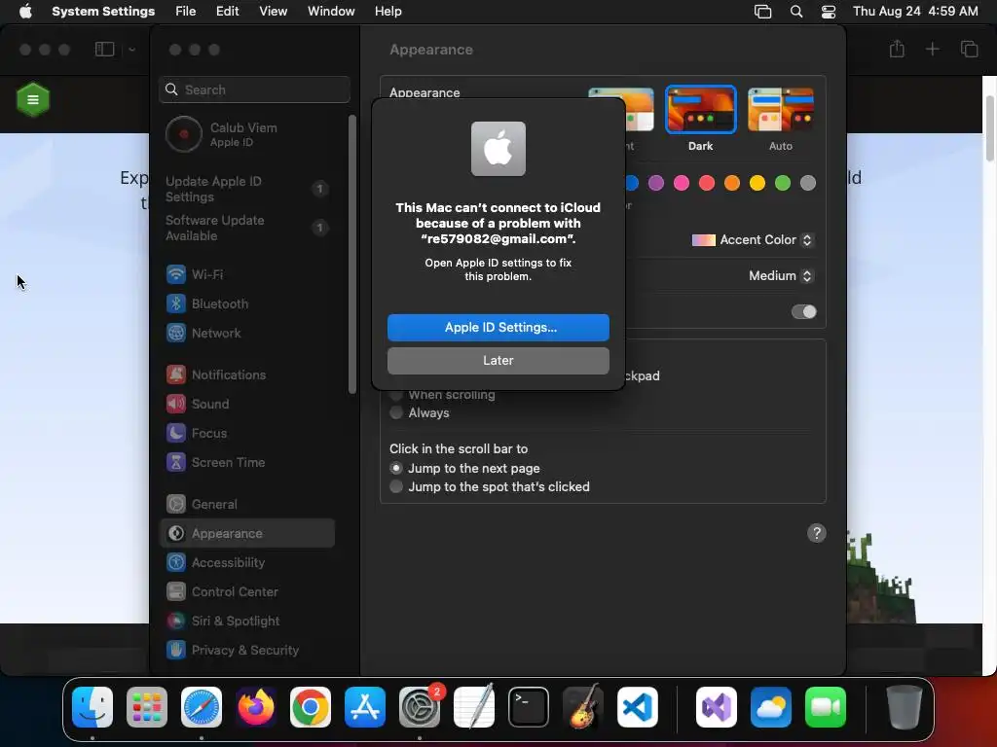The image size is (997, 747).
Task: Open the Edit menu
Action: click(227, 12)
